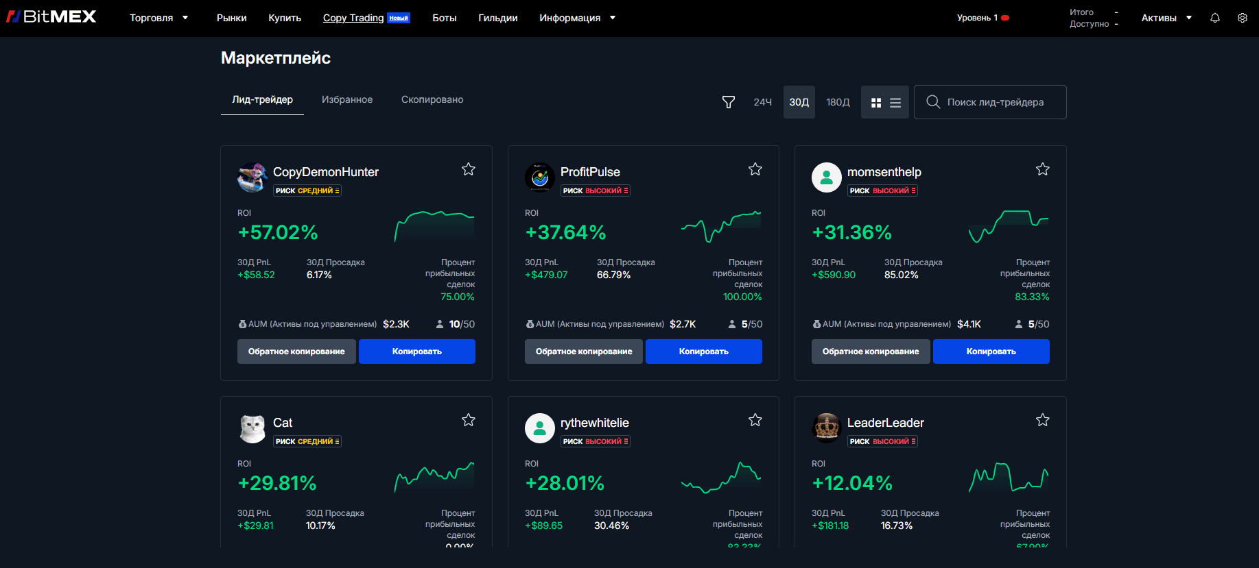Screen dimensions: 1259x568
Task: Select the Лид-трейдер tab
Action: (x=262, y=100)
